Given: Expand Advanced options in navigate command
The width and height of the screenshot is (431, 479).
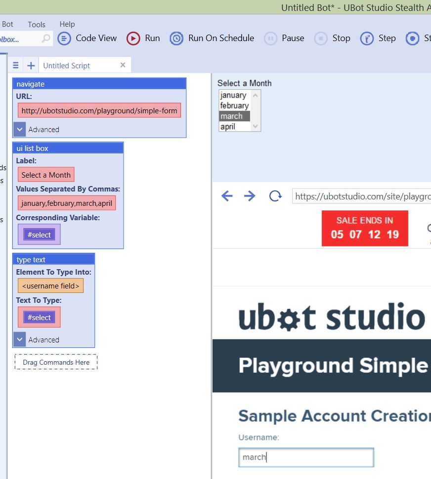Looking at the screenshot, I should point(20,129).
